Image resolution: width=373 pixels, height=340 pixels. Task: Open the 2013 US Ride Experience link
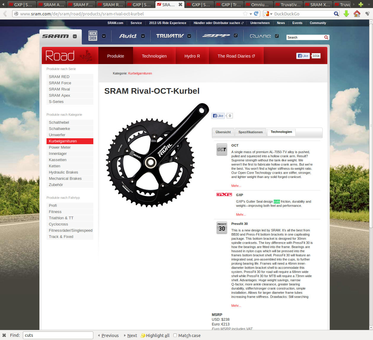(x=168, y=23)
